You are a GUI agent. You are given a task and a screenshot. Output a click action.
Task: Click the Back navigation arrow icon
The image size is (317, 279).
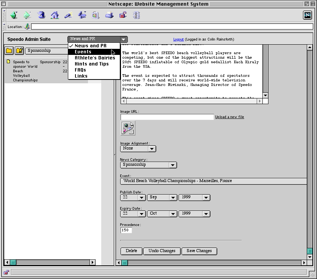(x=14, y=15)
